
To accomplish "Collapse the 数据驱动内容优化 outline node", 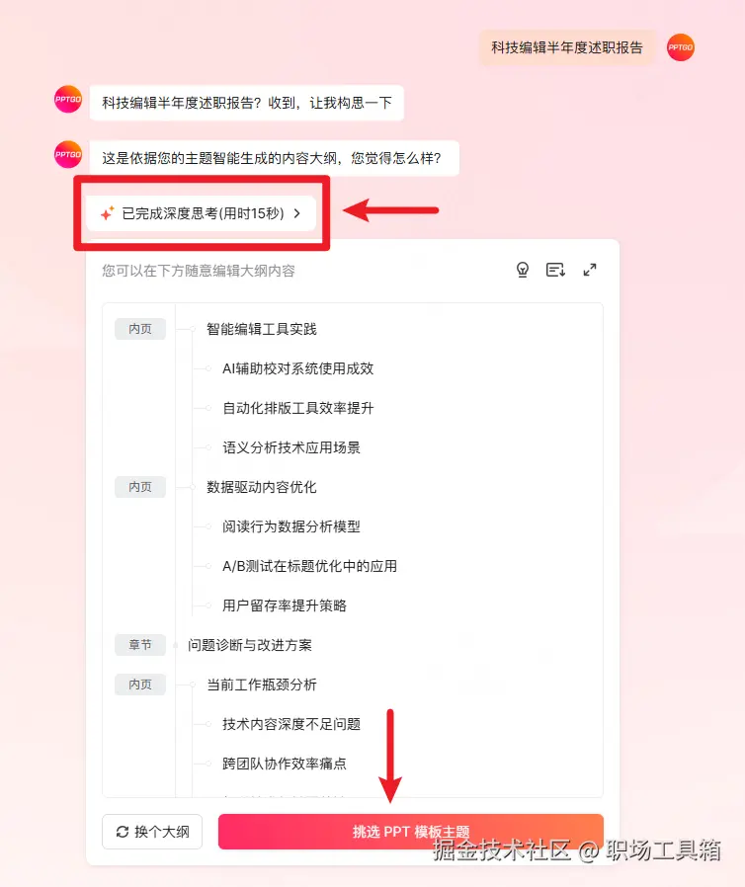I will pos(193,487).
